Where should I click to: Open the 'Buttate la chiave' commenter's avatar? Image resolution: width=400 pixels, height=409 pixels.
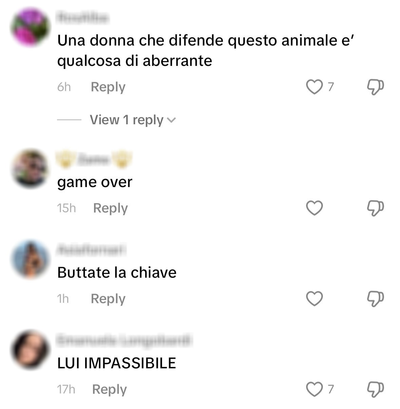(30, 259)
